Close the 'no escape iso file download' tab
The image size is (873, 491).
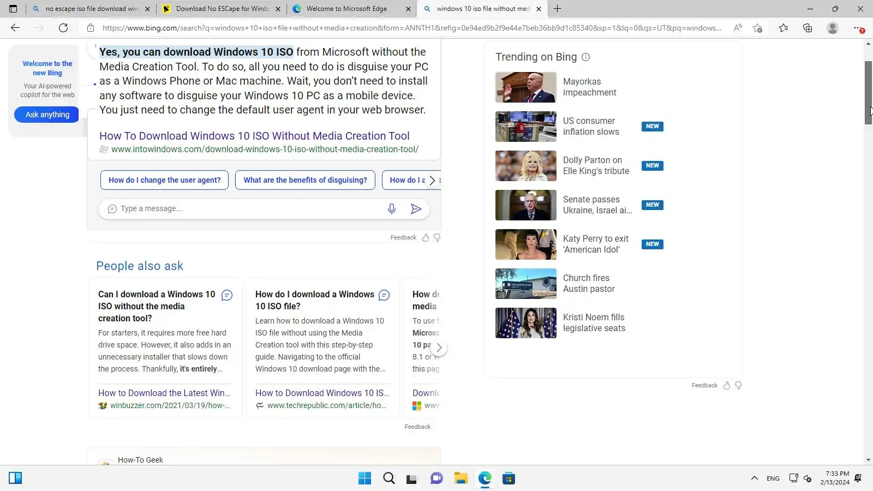click(147, 9)
